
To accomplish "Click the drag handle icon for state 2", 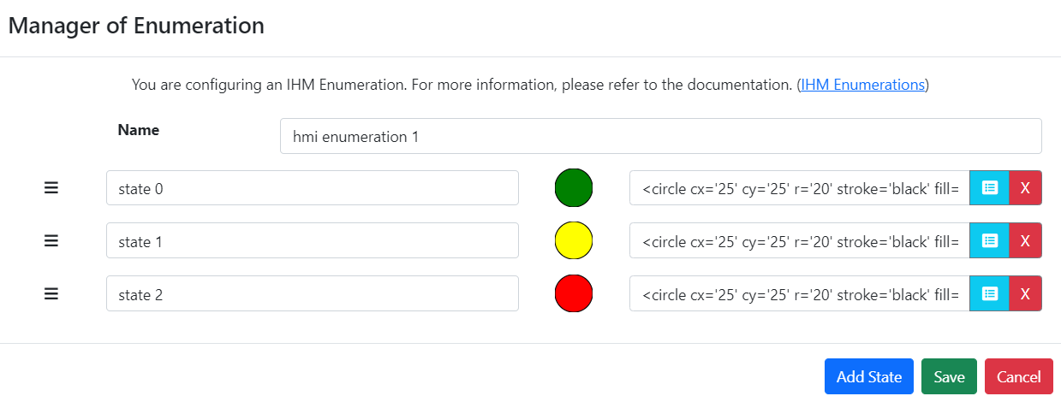I will 51,294.
